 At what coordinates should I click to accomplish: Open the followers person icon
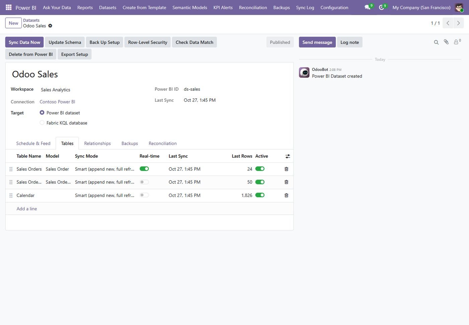[x=457, y=42]
